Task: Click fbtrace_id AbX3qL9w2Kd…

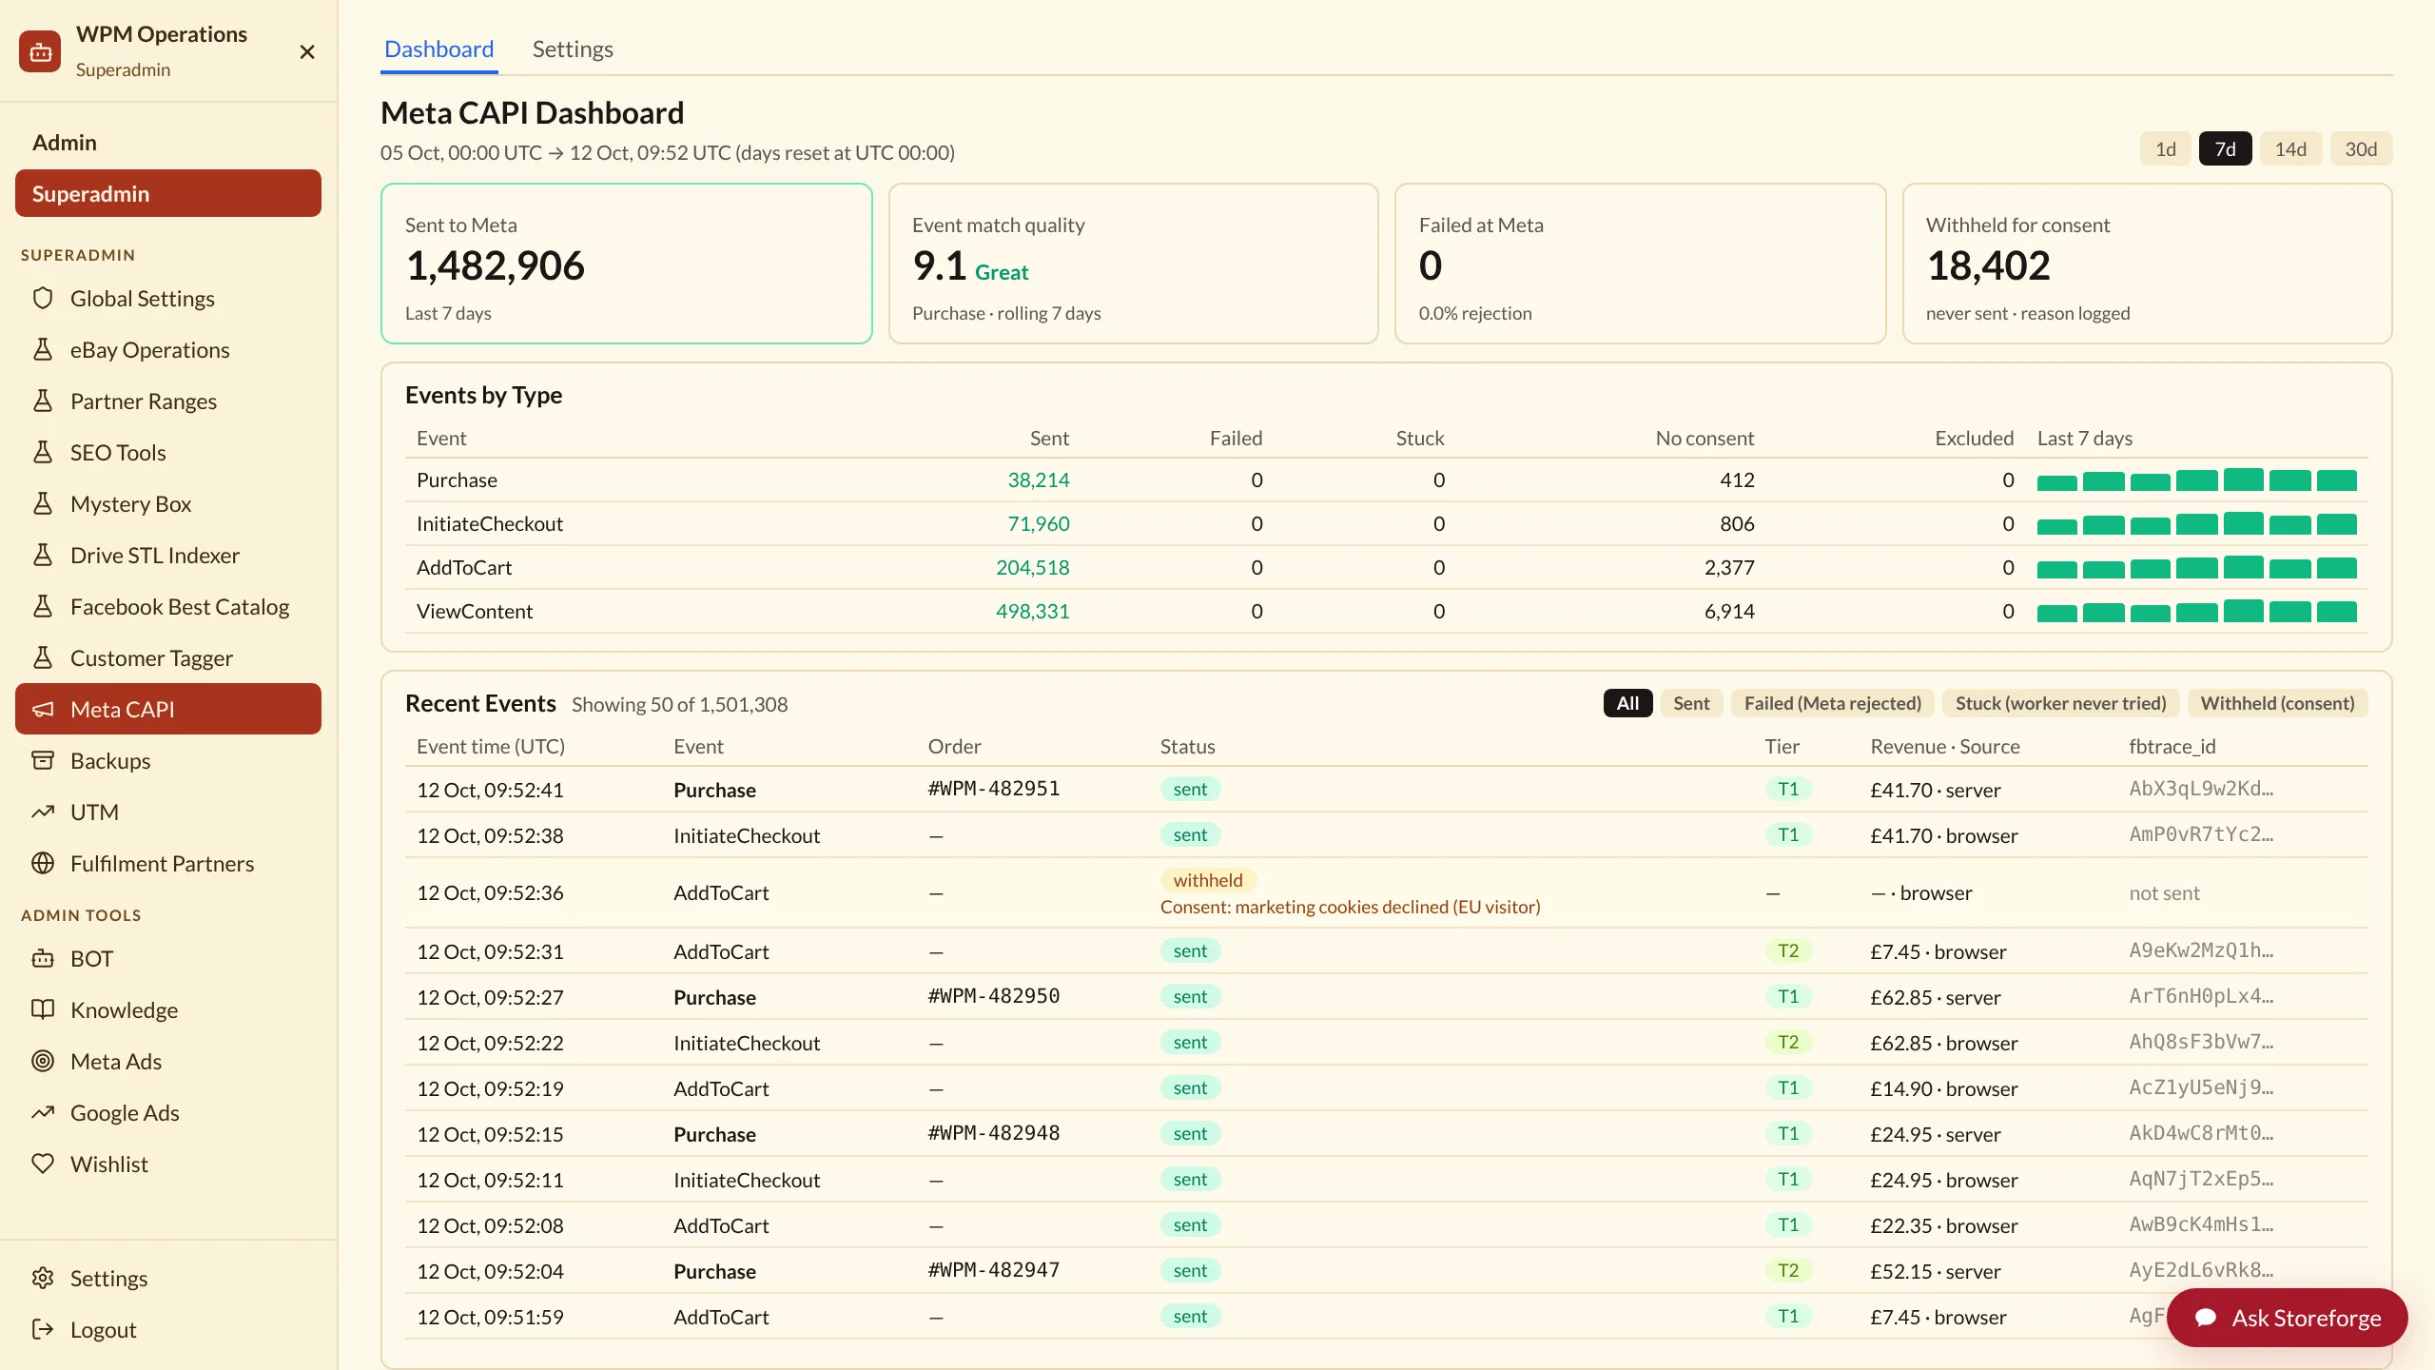Action: (2201, 789)
